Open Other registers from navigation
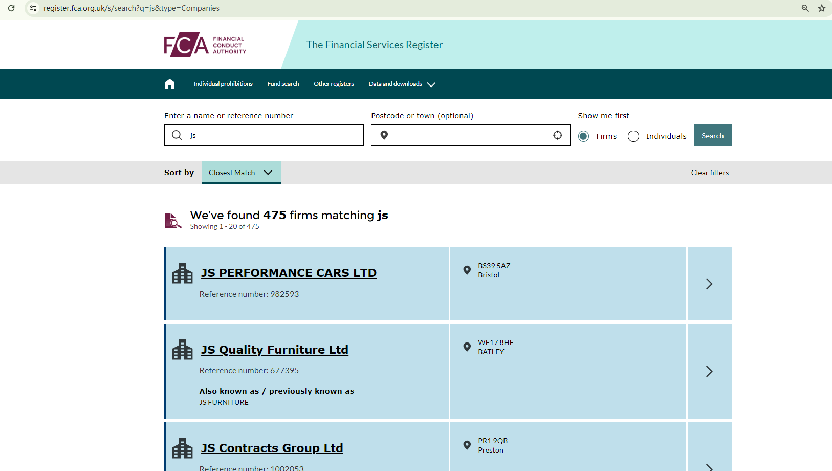 tap(334, 84)
